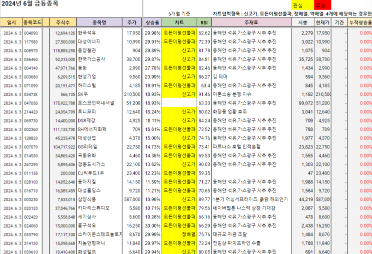Select stock name 동아지질
This screenshot has width=372, height=254.
(87, 182)
